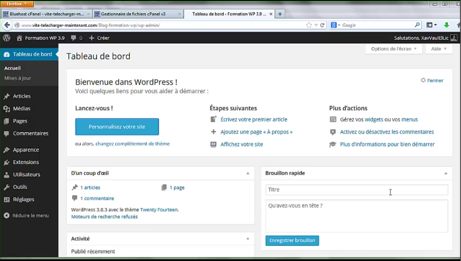Open Ajoutez une page « À propos » link
Screen dimensions: 461x261
(257, 132)
